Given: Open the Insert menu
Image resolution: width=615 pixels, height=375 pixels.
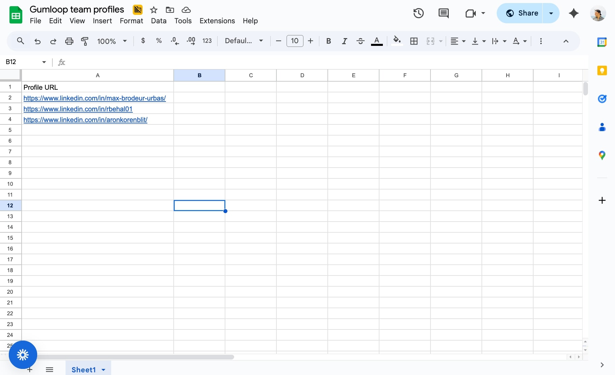Looking at the screenshot, I should click(x=102, y=21).
